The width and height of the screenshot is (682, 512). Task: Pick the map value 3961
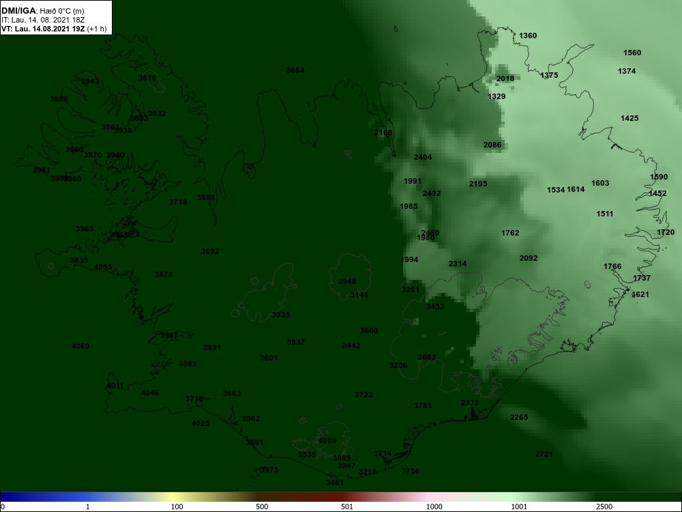[42, 170]
